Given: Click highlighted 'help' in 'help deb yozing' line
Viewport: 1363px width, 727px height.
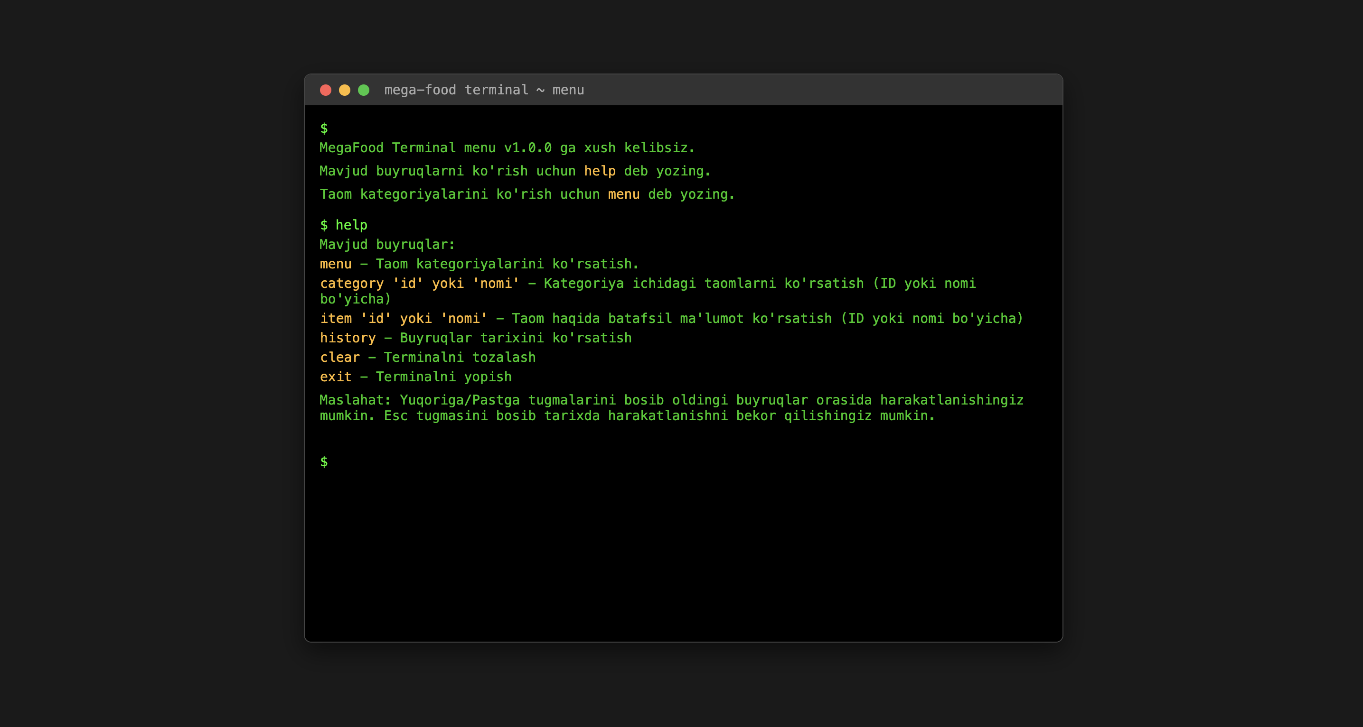Looking at the screenshot, I should 600,171.
